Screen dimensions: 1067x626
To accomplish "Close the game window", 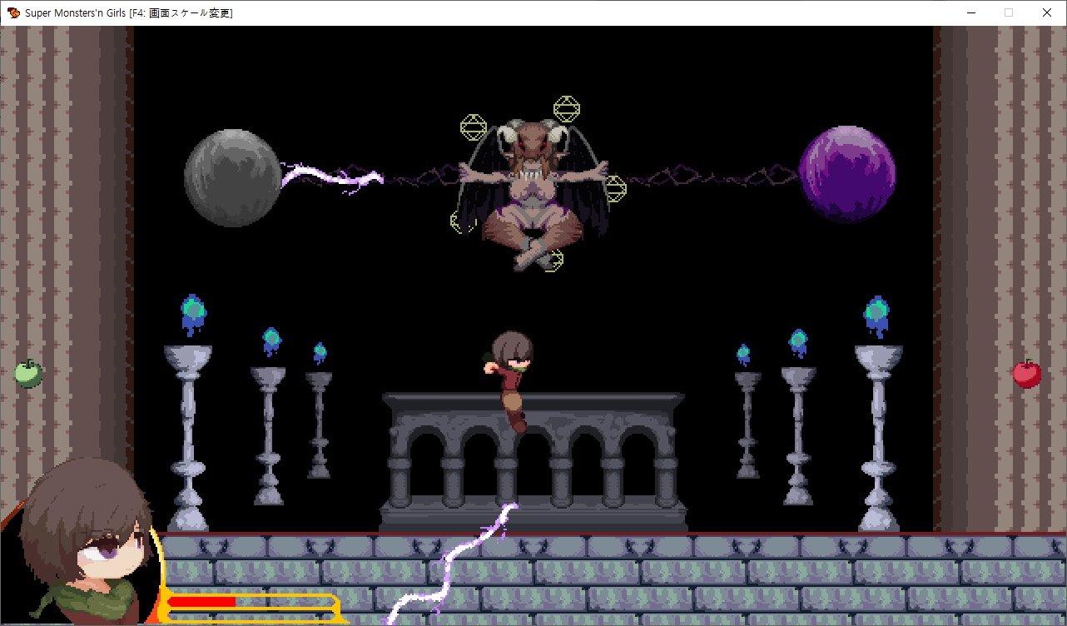I will click(1047, 12).
